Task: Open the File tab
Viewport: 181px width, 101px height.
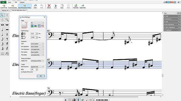Action: (x=3, y=2)
